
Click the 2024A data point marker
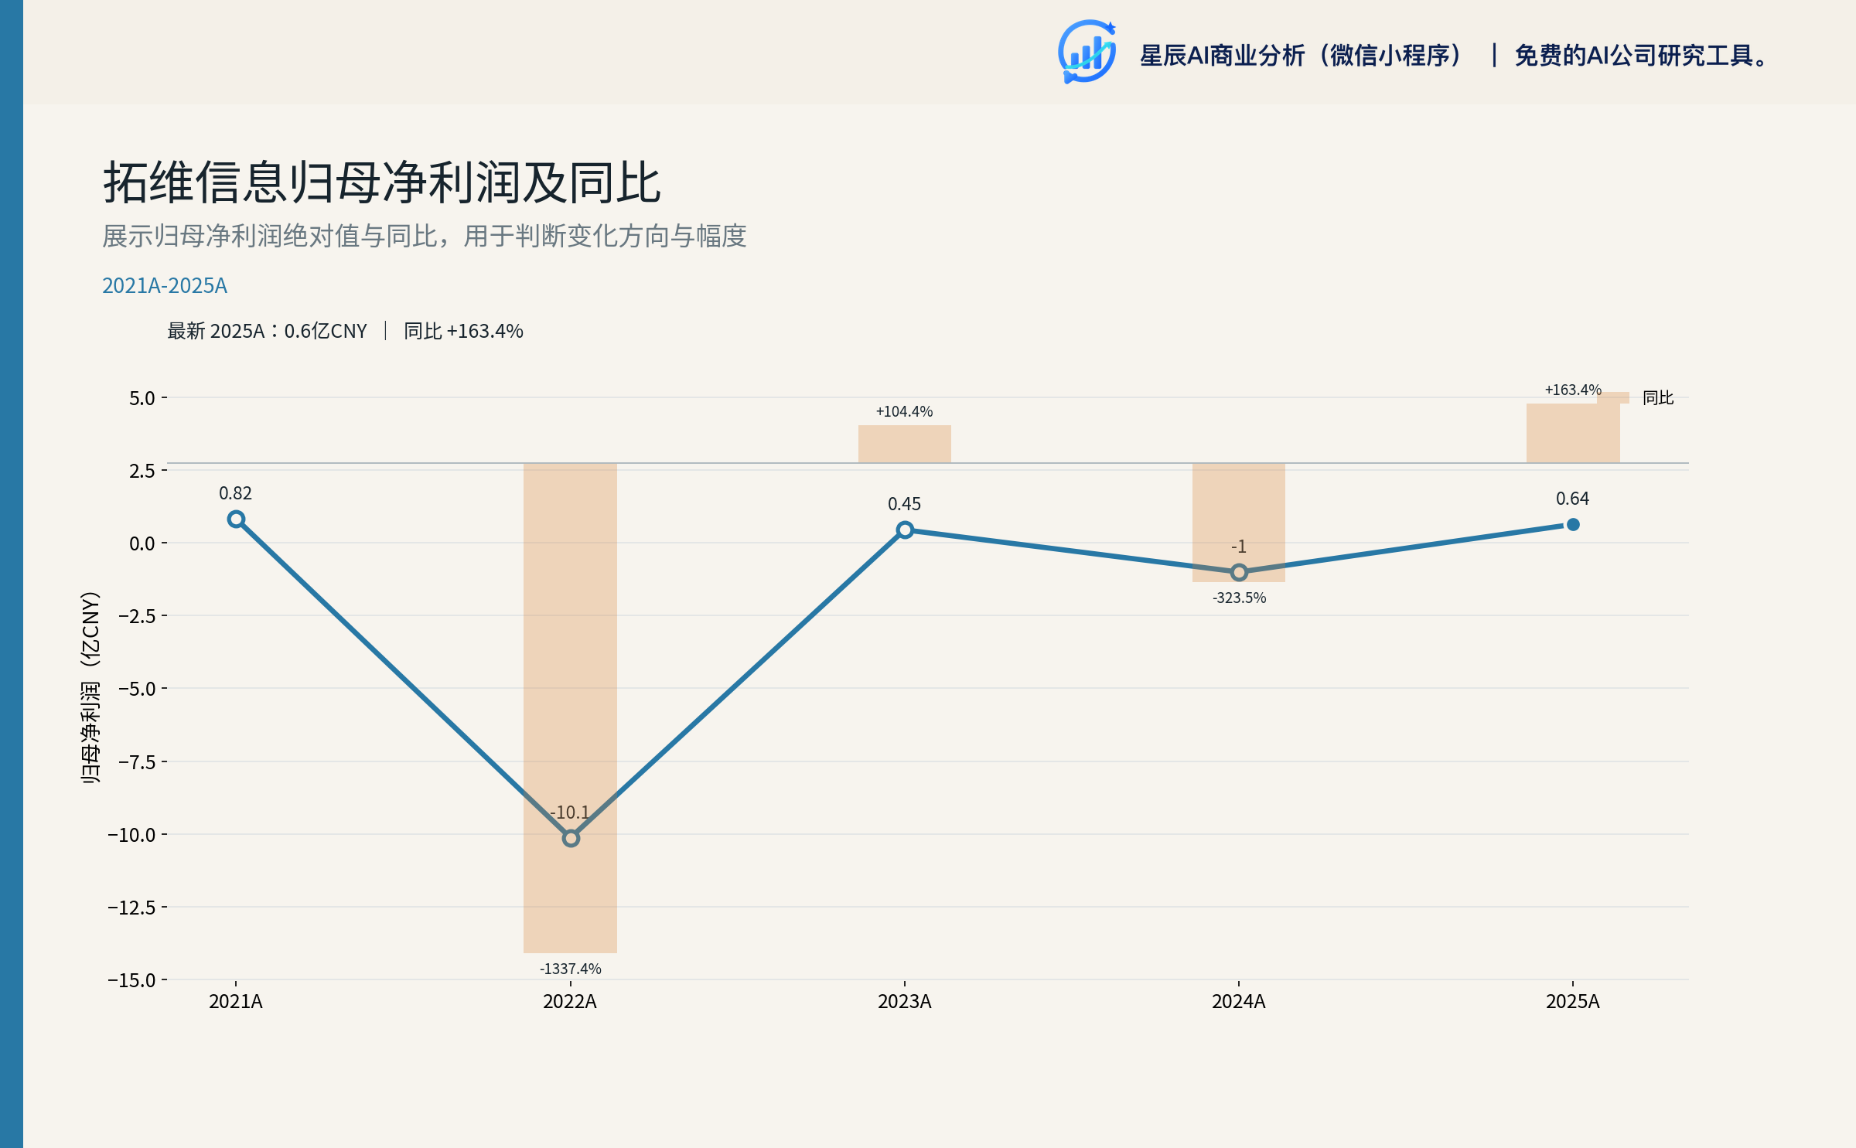[1239, 572]
